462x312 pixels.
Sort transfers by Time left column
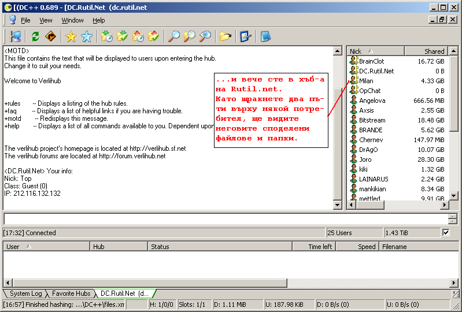click(x=314, y=247)
